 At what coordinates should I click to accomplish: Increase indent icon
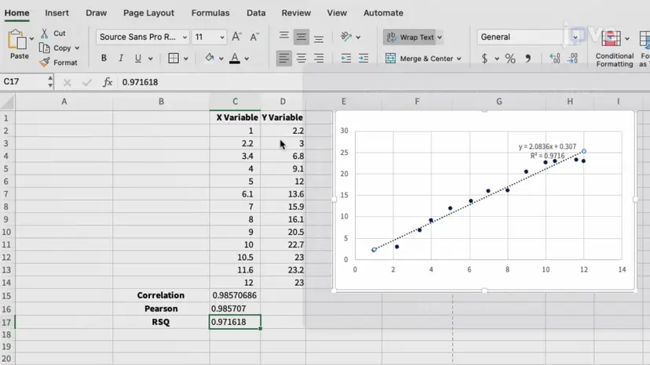[363, 58]
